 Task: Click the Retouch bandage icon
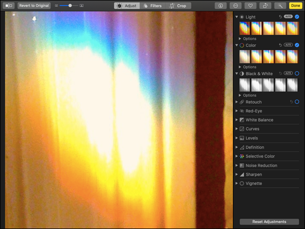tap(242, 102)
